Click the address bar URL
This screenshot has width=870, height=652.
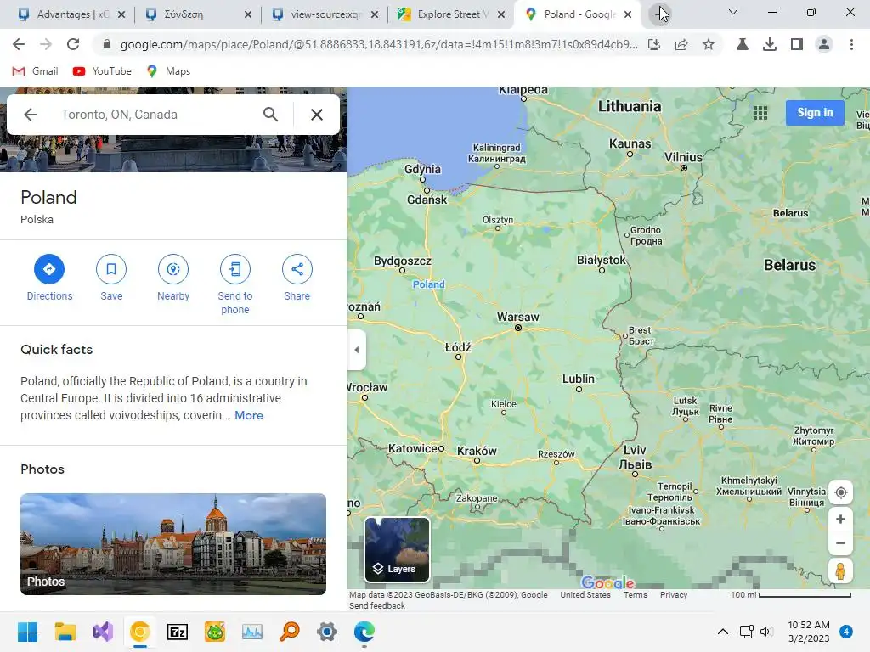(x=378, y=44)
